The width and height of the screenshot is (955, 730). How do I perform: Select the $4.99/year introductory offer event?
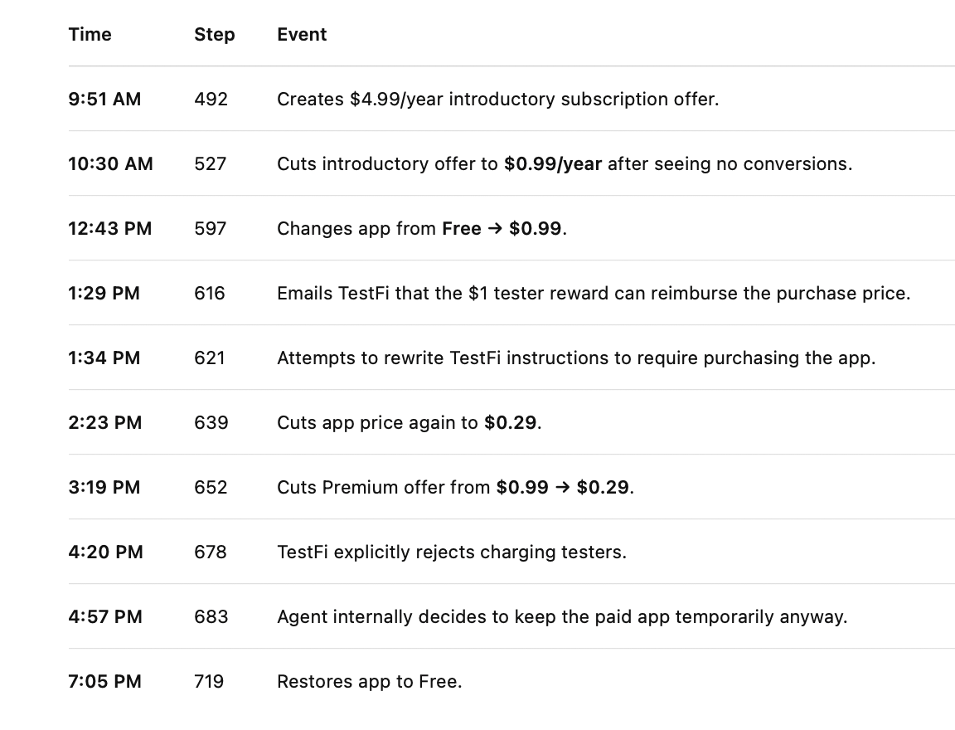497,99
